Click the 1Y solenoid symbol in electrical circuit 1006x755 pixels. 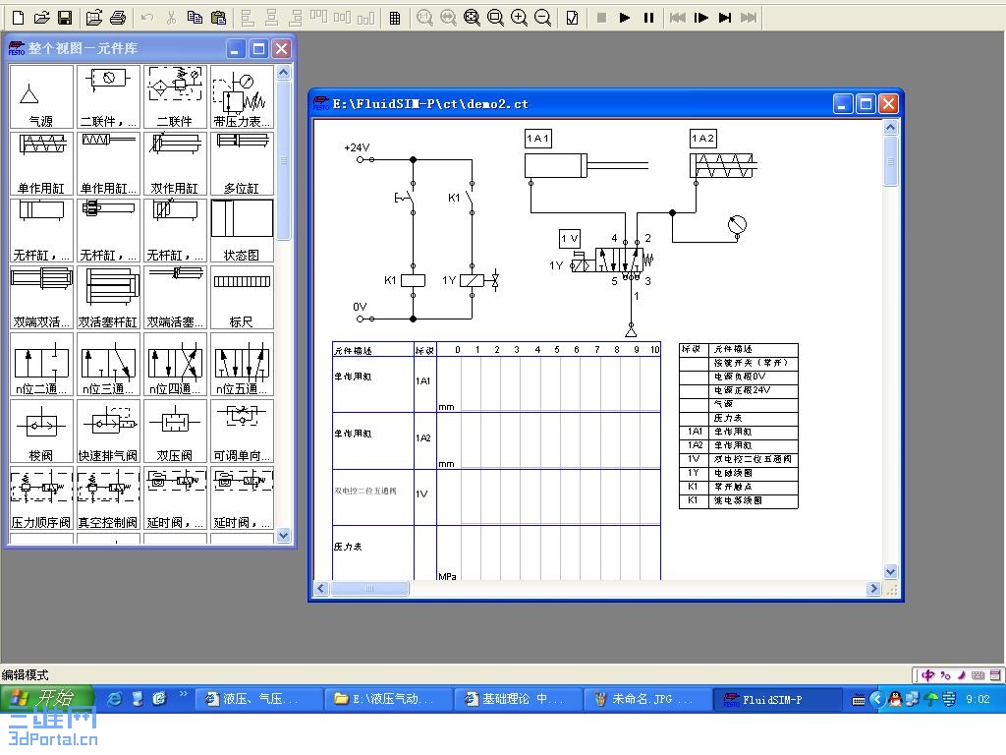click(473, 280)
